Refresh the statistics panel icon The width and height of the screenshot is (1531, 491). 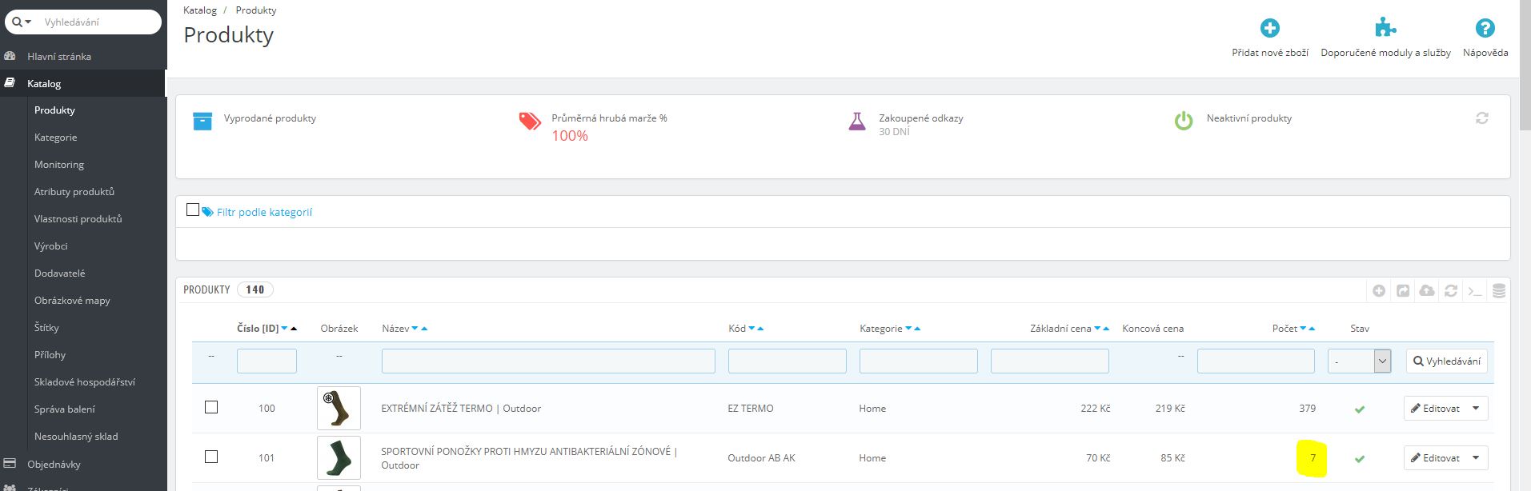1482,118
